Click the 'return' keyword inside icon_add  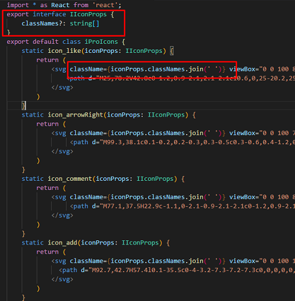pos(48,252)
